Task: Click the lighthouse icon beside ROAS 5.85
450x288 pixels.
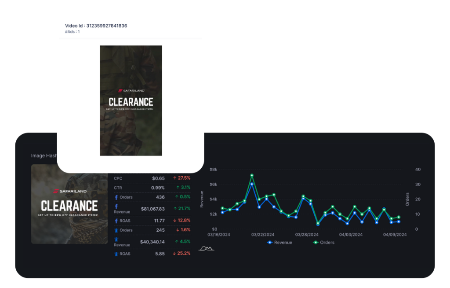Action: 116,254
